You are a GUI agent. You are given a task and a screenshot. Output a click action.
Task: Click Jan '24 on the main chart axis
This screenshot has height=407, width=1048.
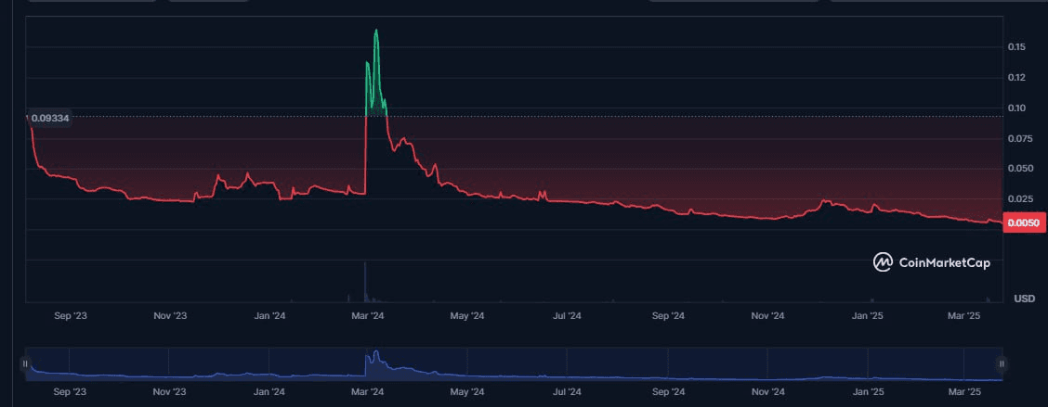coord(270,315)
